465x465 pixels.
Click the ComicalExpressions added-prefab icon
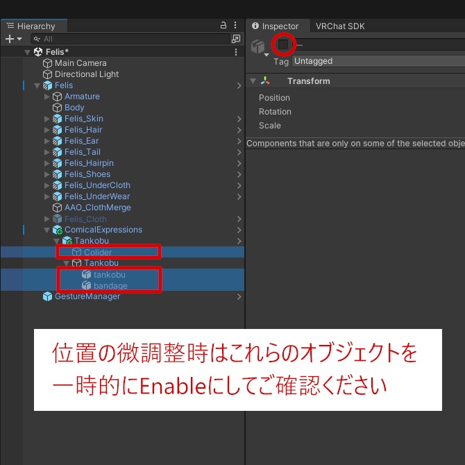tap(57, 230)
